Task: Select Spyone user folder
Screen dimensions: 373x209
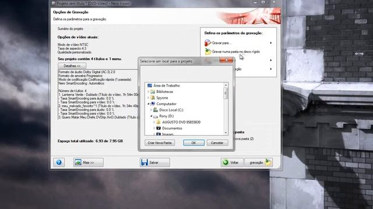Action: point(162,98)
